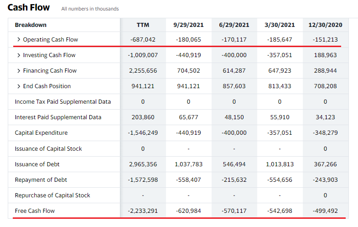Expand the Operating Cash Flow row
Screen dimensions: 358x227
[19, 40]
